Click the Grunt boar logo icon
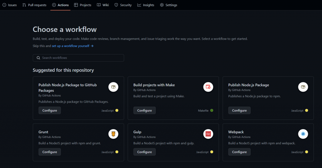The width and height of the screenshot is (322, 168). click(x=113, y=134)
